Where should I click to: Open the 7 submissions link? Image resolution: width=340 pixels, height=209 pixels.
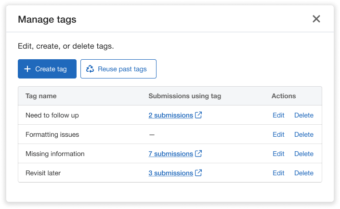coord(170,154)
